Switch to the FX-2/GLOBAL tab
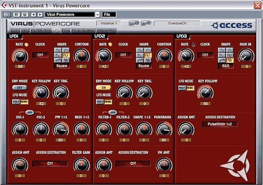This screenshot has height=185, width=263. tap(83, 31)
